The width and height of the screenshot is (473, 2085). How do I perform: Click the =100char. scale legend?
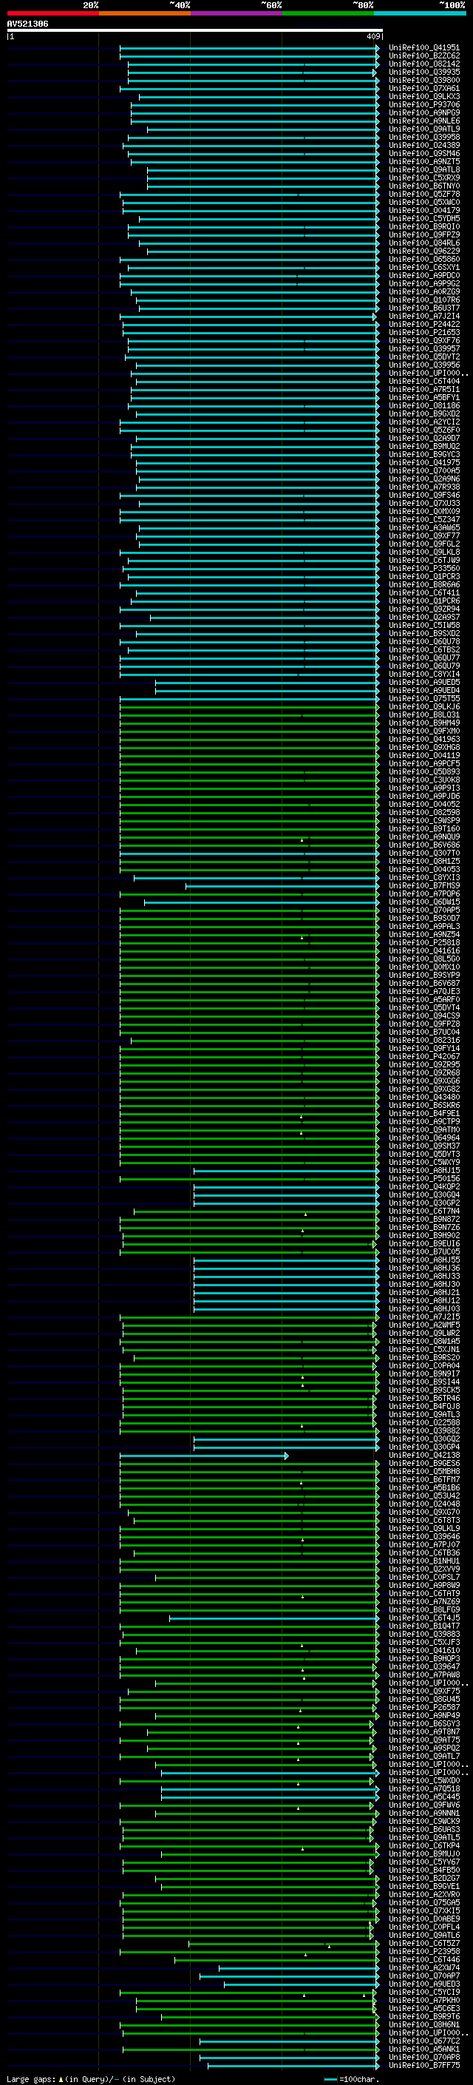tap(350, 2079)
